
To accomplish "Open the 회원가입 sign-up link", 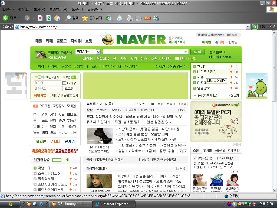I will [40, 95].
